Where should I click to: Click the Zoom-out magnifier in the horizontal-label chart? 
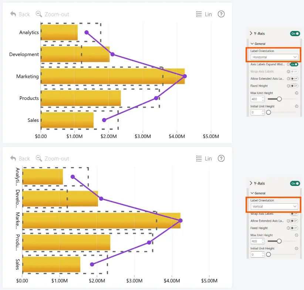39,14
